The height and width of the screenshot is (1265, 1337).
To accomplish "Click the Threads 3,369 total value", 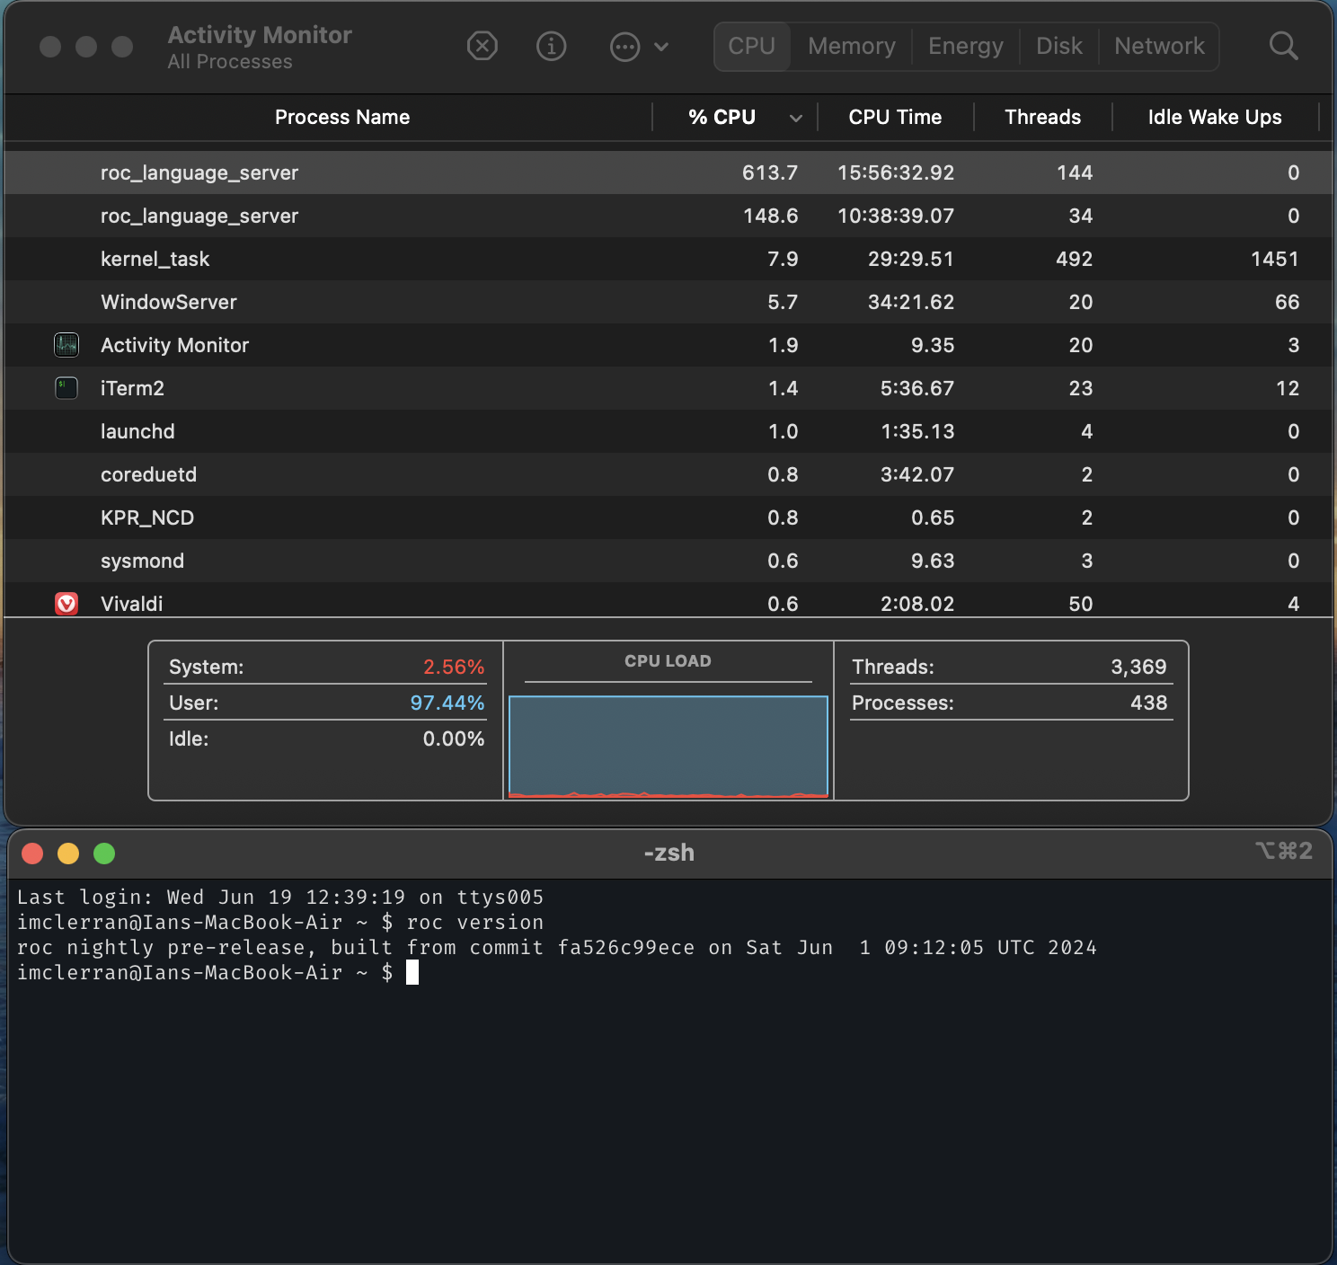I will (1138, 667).
